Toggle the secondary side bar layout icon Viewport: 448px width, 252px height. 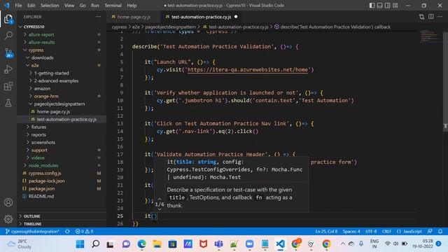point(387,5)
